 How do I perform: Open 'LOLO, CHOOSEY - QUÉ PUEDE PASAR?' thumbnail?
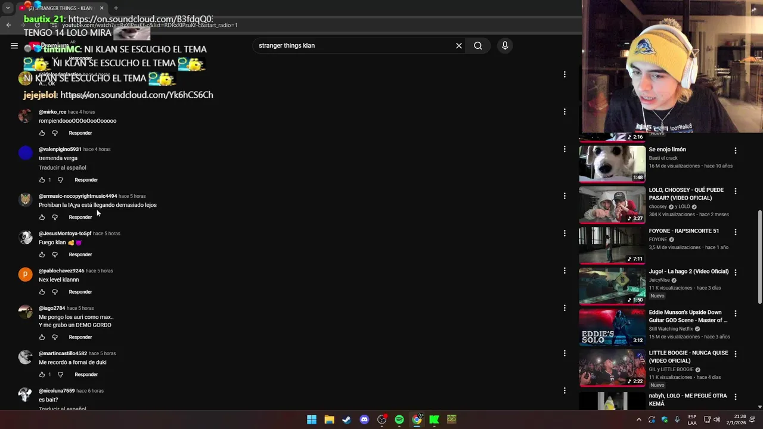click(612, 204)
